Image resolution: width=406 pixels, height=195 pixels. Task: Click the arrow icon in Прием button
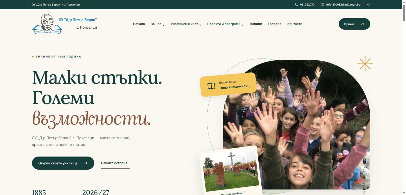pos(362,24)
